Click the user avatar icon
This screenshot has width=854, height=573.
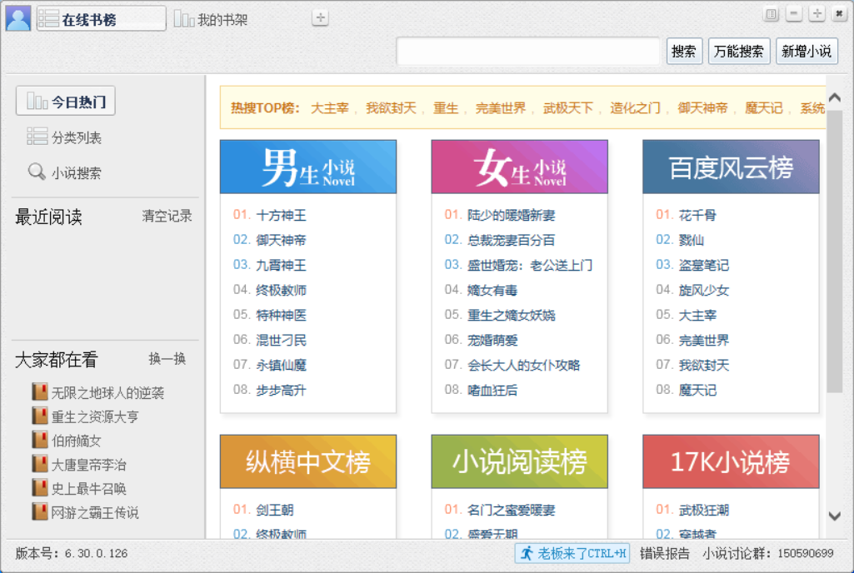tap(18, 18)
